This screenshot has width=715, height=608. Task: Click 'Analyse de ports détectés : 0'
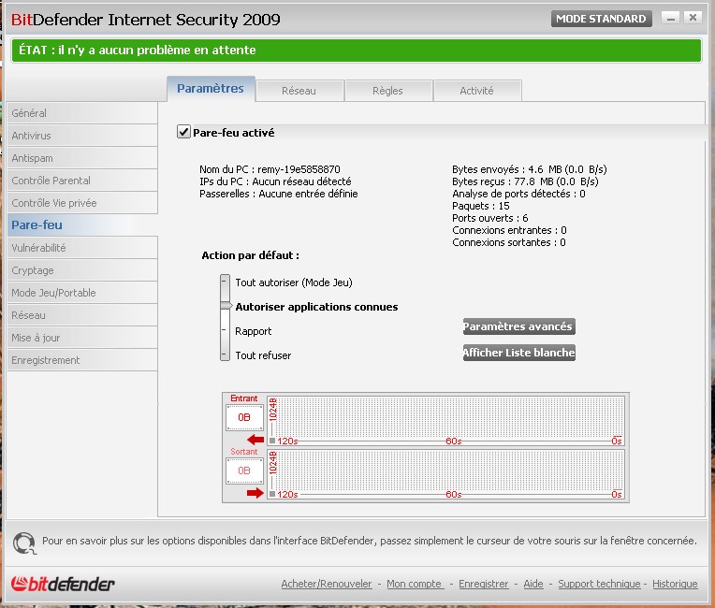[518, 194]
